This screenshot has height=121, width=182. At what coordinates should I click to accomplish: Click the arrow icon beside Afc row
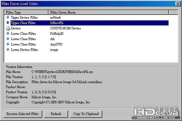[x=8, y=39]
